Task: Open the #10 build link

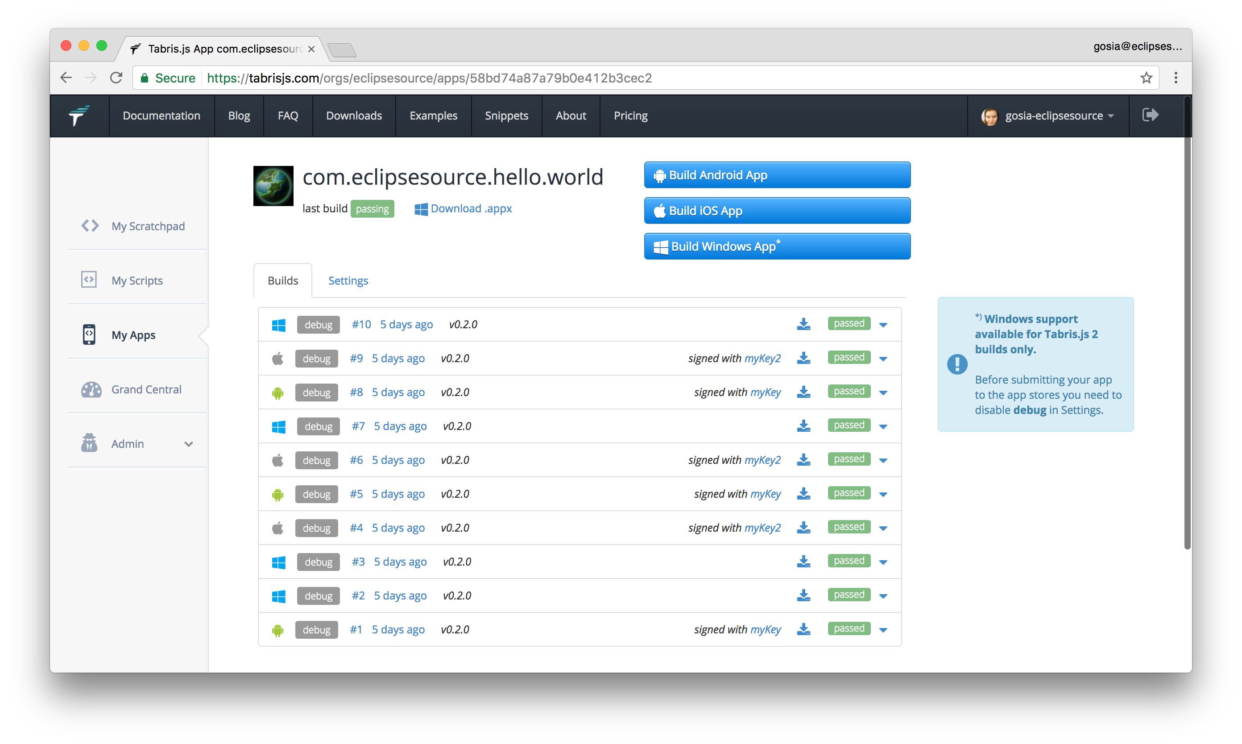Action: click(361, 324)
